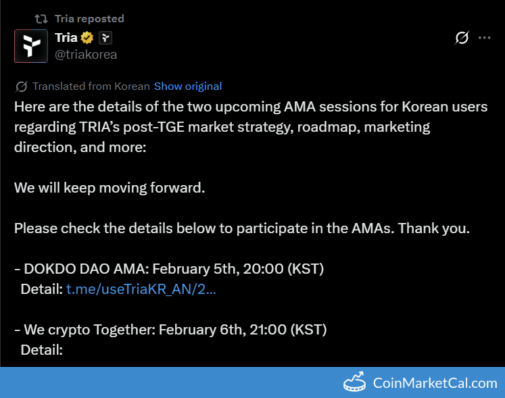Click the Translated from Korean label
The image size is (505, 398).
pyautogui.click(x=91, y=86)
